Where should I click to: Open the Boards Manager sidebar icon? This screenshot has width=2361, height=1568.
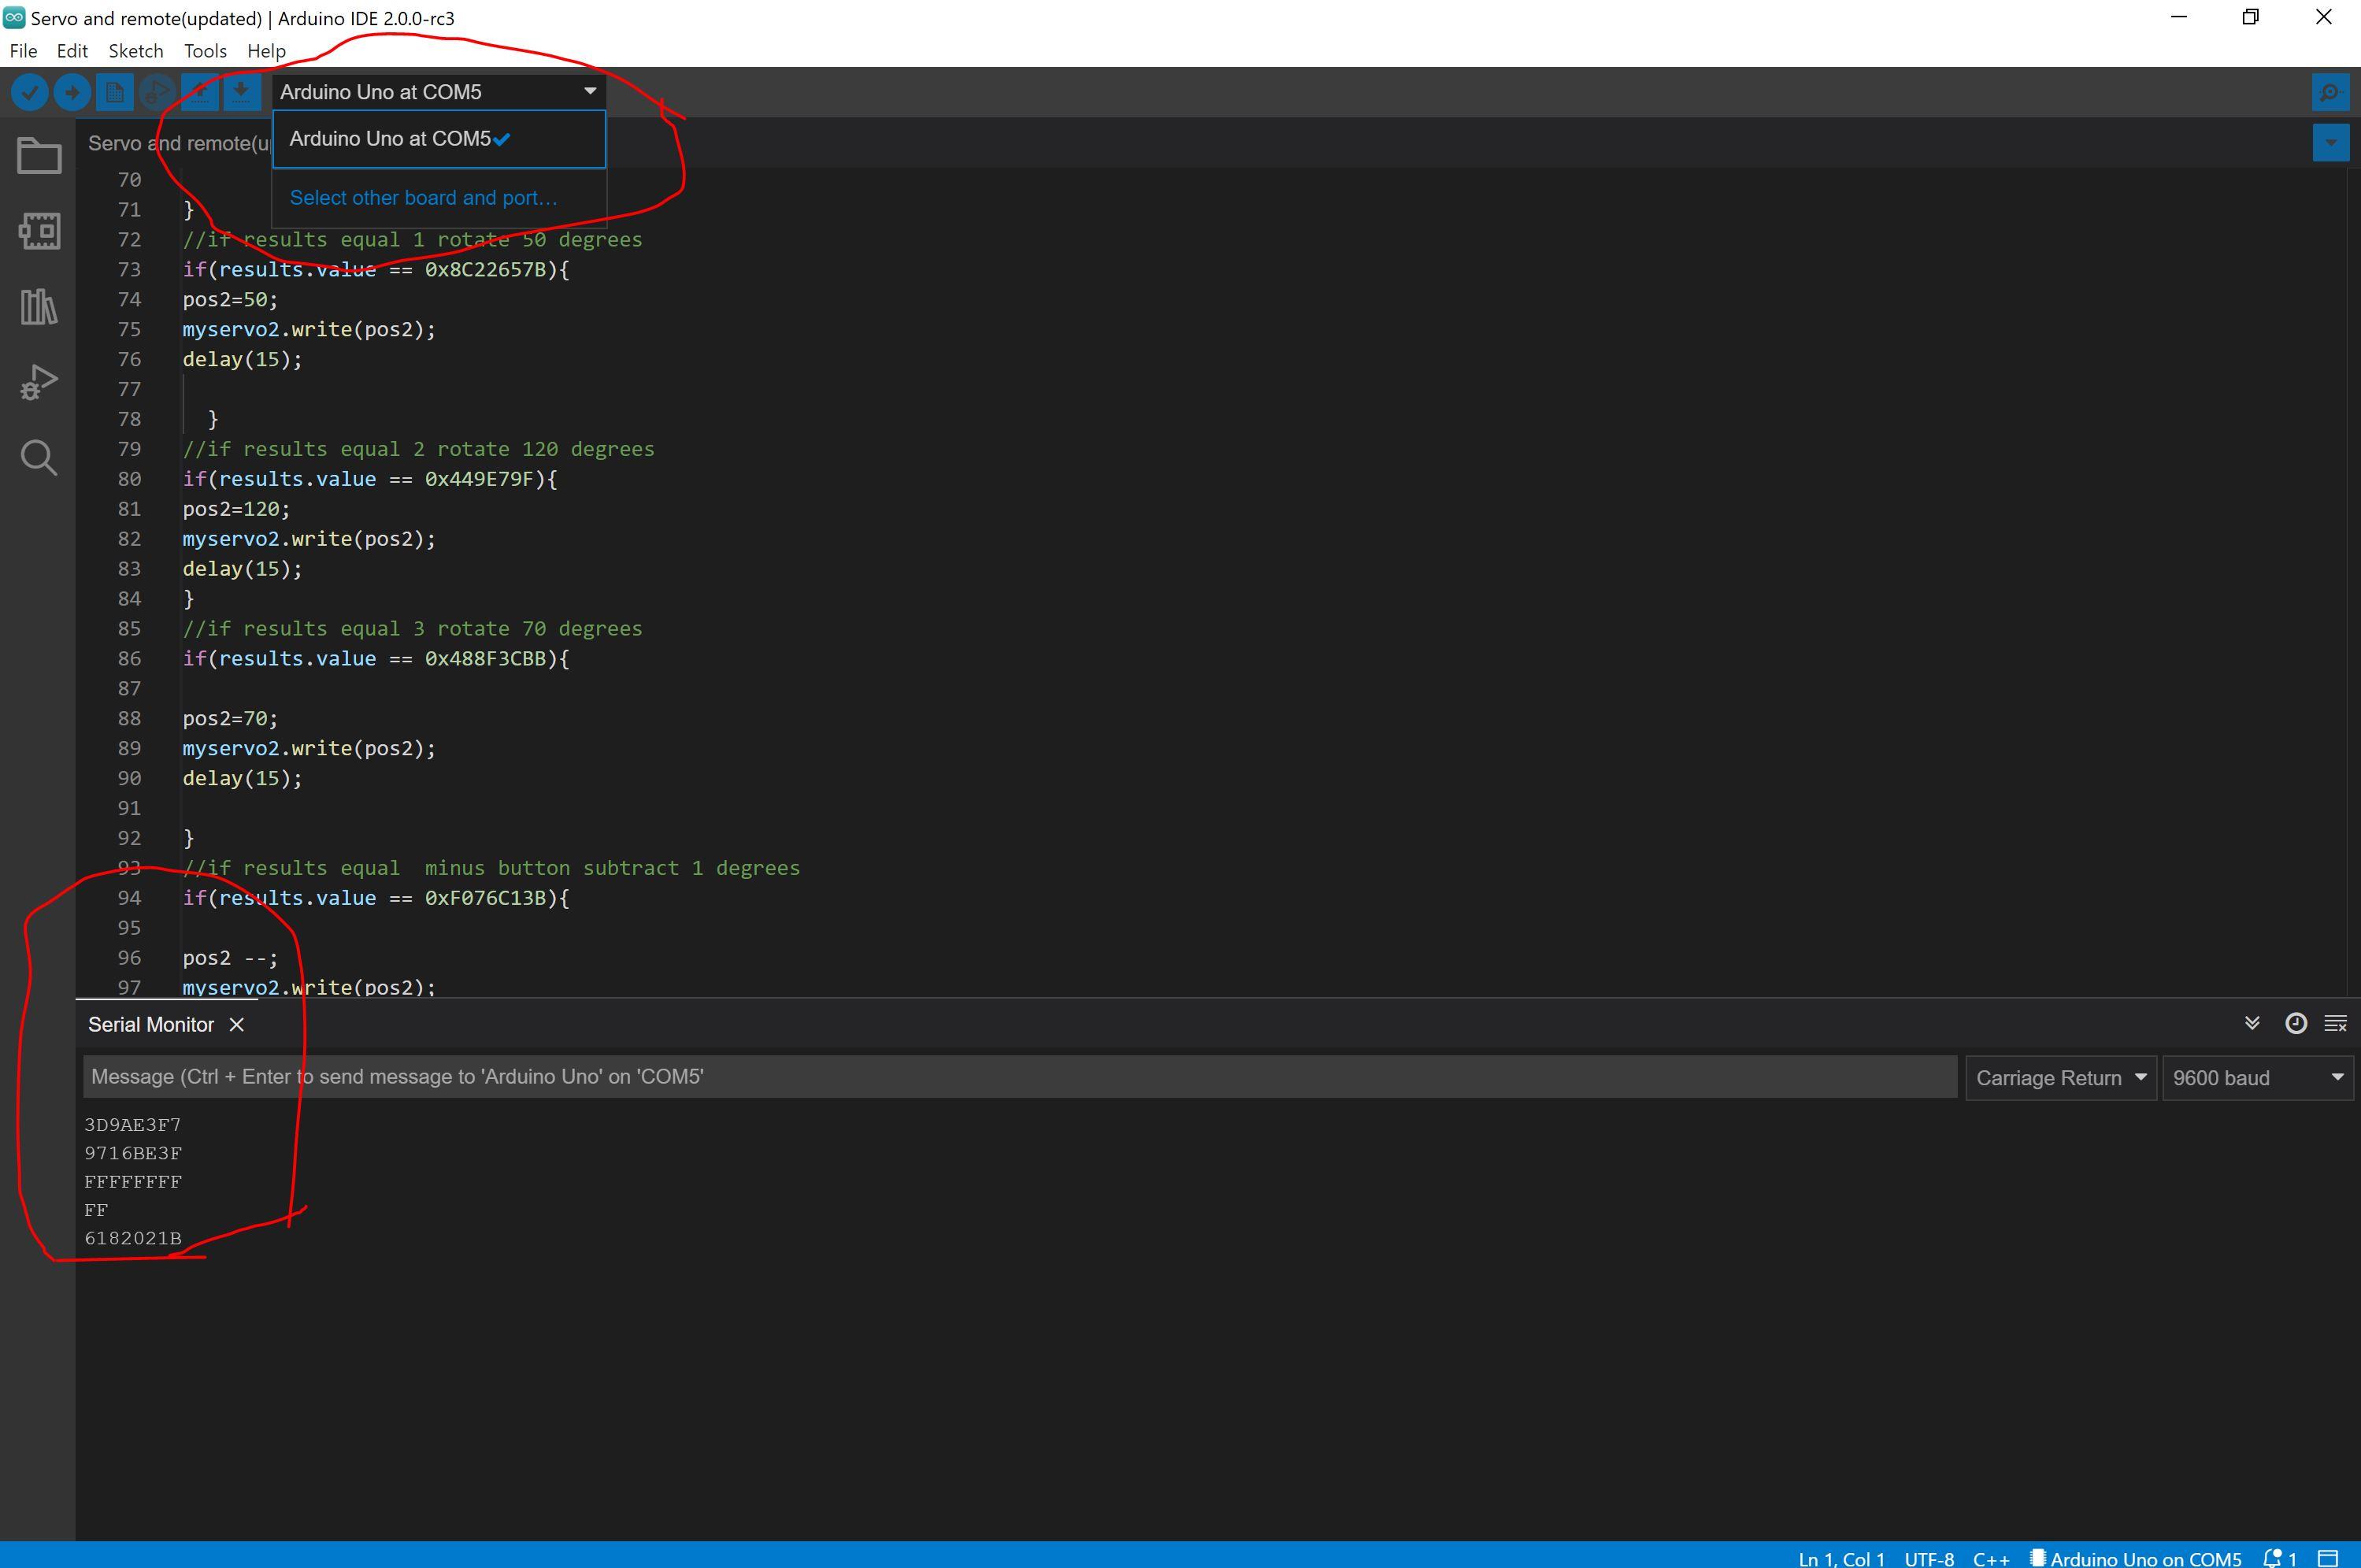point(39,231)
